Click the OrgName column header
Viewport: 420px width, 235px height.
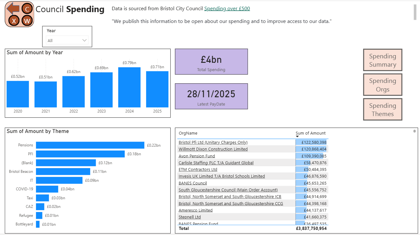tap(188, 133)
